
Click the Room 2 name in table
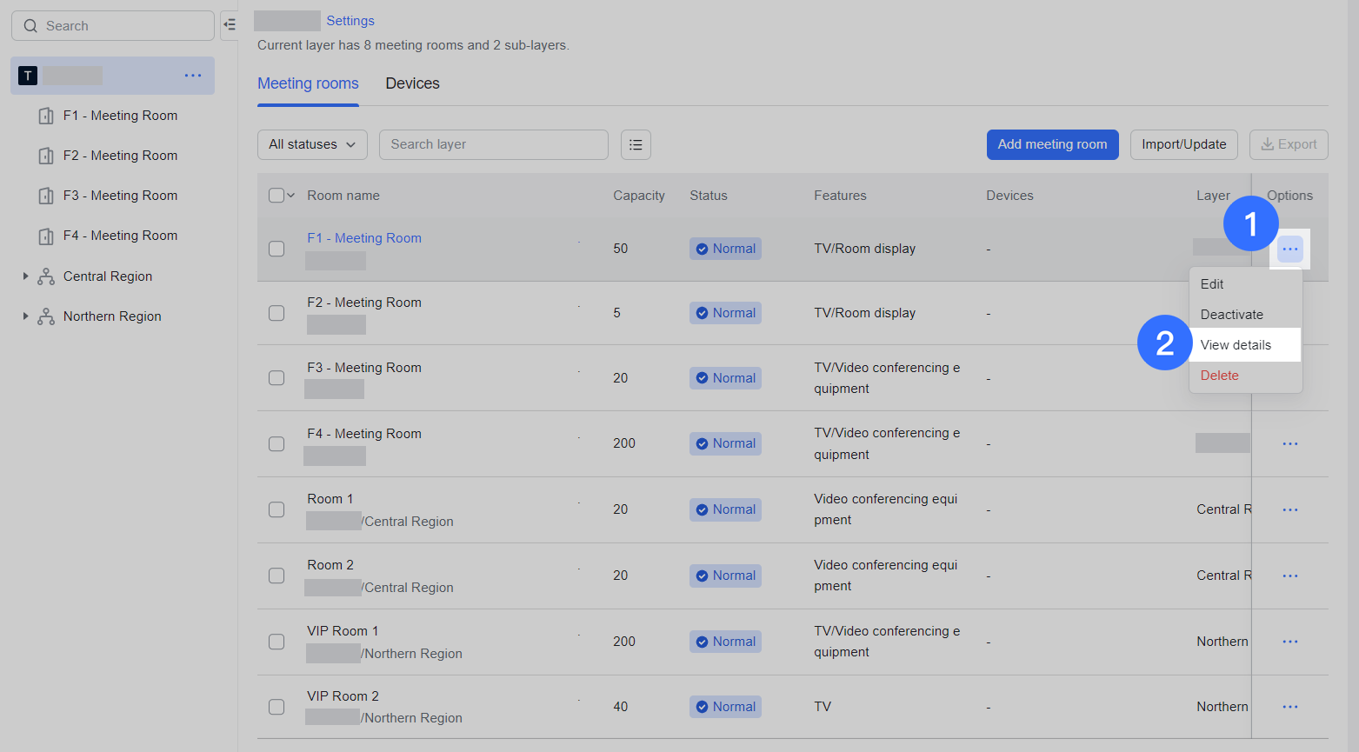coord(330,565)
